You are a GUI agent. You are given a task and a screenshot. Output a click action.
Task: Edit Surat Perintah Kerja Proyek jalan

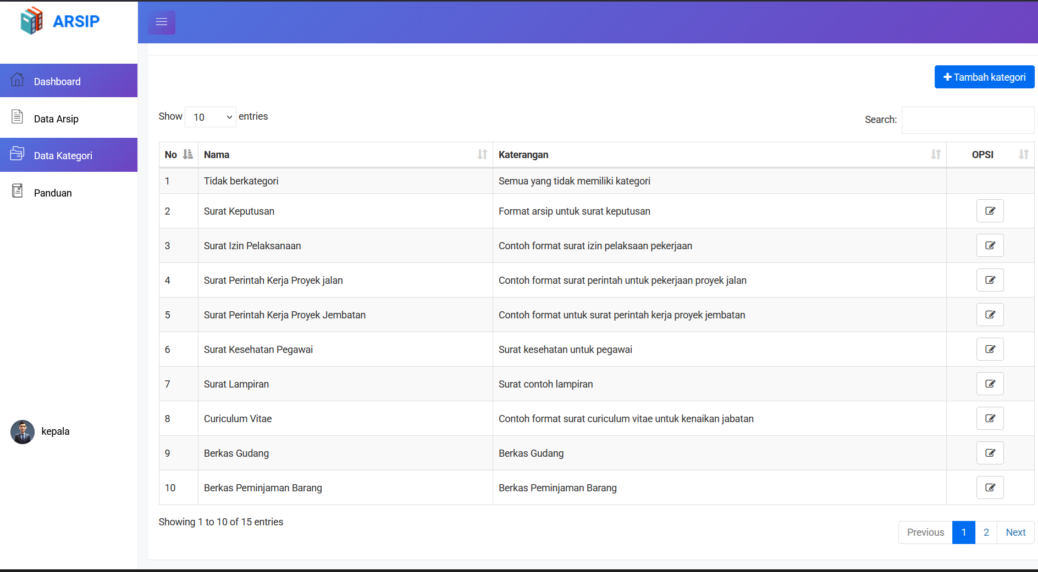990,280
